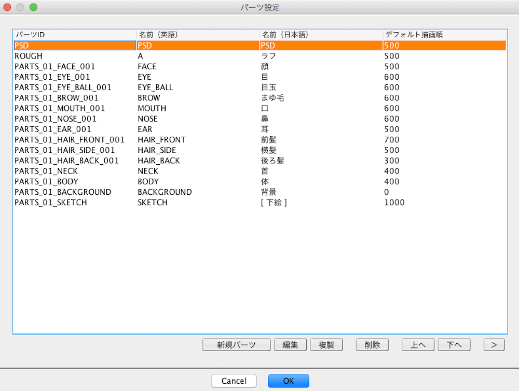Click the デフォルト描画順 column header
This screenshot has height=391, width=519.
(x=445, y=35)
